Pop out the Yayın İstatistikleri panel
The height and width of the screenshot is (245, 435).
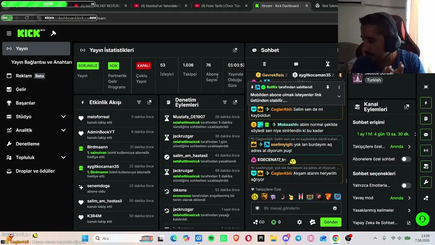coord(235,50)
